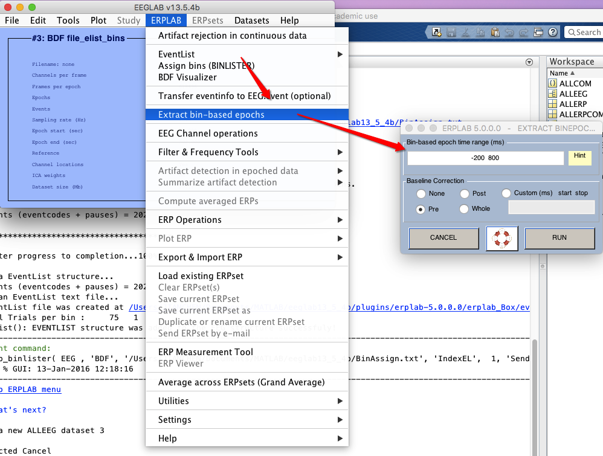Screen dimensions: 603x456
Task: Click the CANCEL button in ERPLAB dialog
Action: point(443,238)
